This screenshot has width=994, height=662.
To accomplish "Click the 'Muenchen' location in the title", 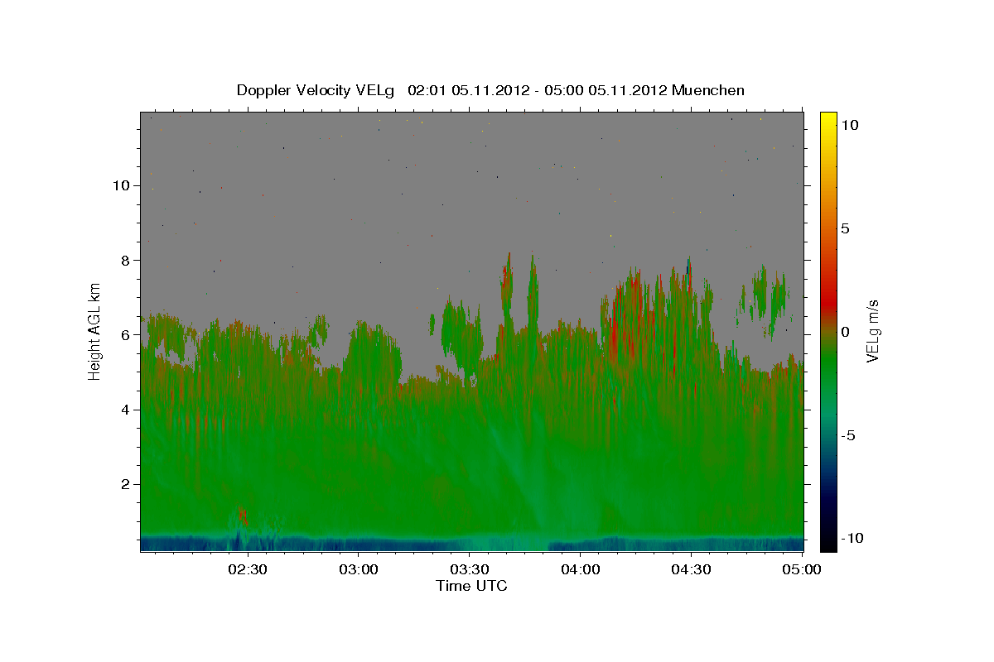I will pos(708,90).
